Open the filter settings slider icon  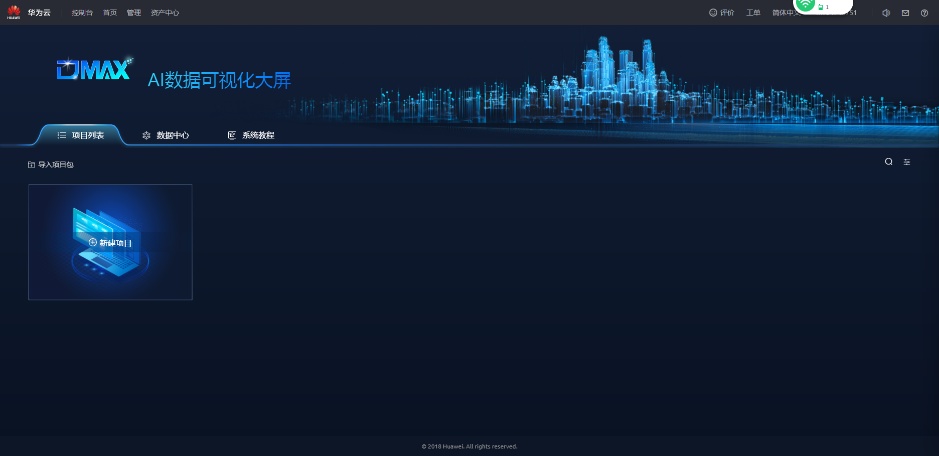click(907, 162)
